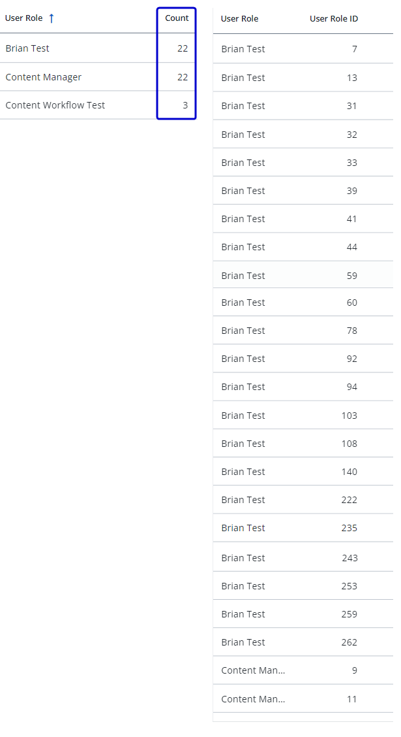
Task: Click the Count value for Content Workflow Test
Action: (x=185, y=105)
